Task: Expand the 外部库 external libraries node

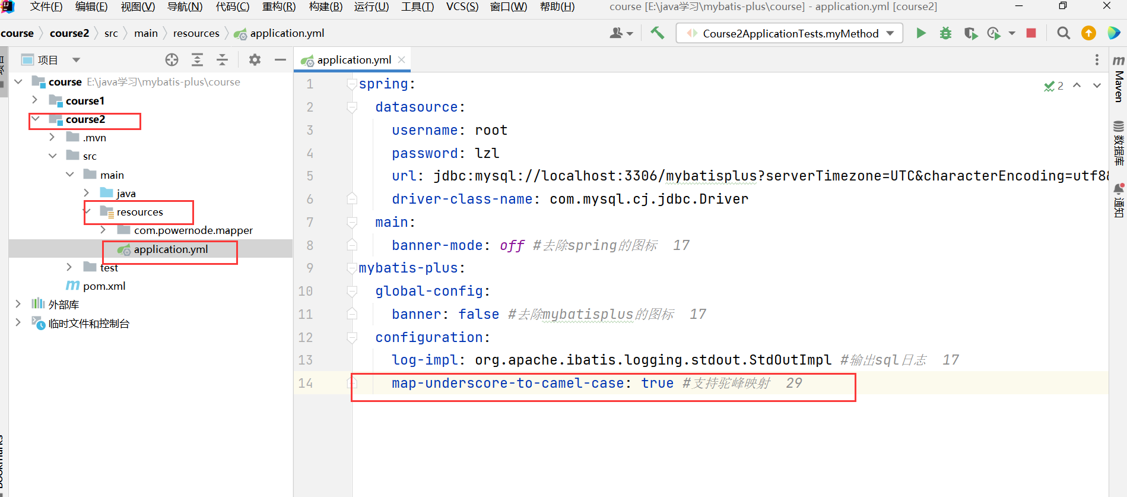Action: [x=18, y=303]
